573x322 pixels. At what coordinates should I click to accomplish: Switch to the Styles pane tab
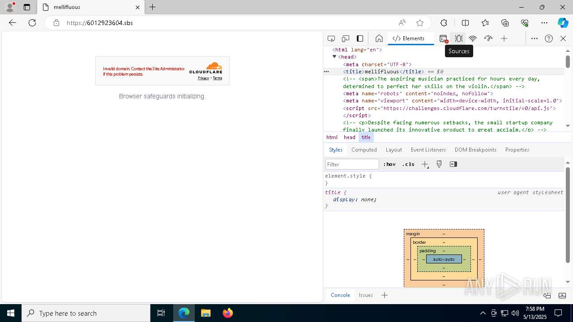(x=336, y=150)
